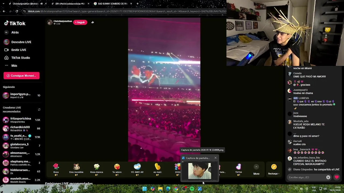Click chat user Mustafa_ada's name
Image resolution: width=344 pixels, height=193 pixels.
[x=301, y=121]
